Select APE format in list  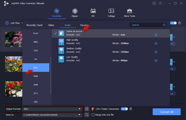point(36,102)
